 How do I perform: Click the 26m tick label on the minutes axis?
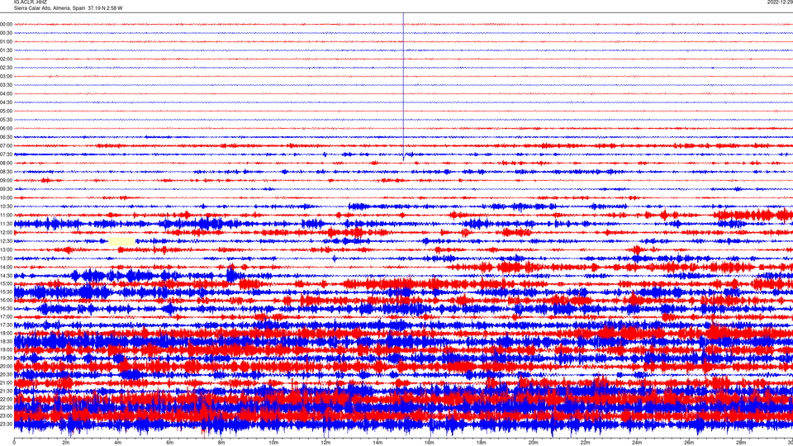689,443
